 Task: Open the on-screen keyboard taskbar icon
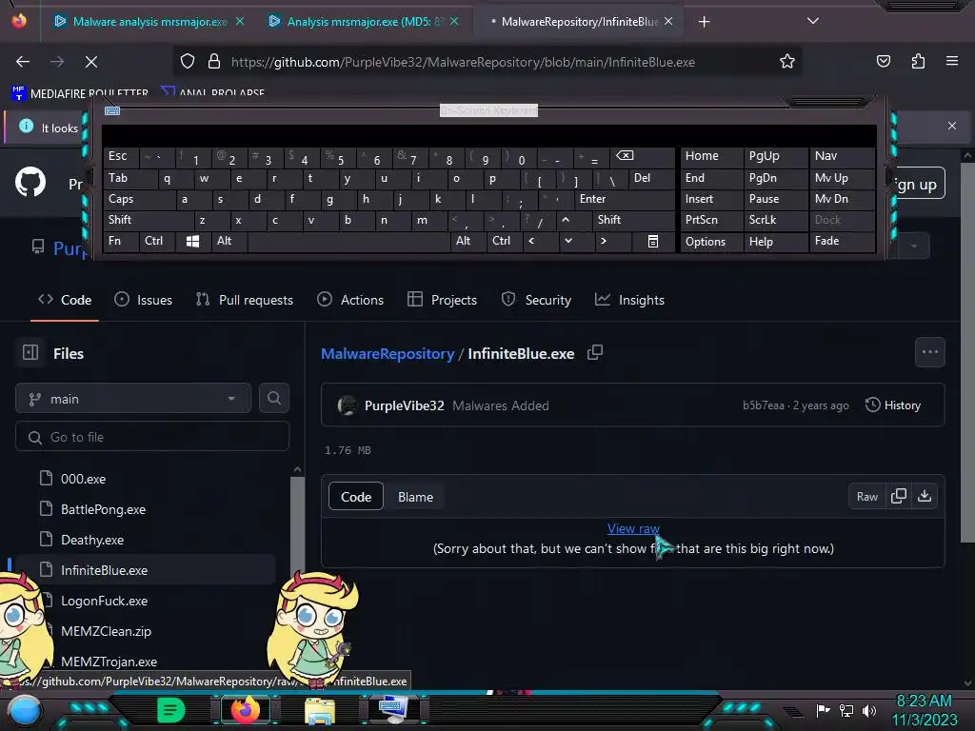coord(393,710)
